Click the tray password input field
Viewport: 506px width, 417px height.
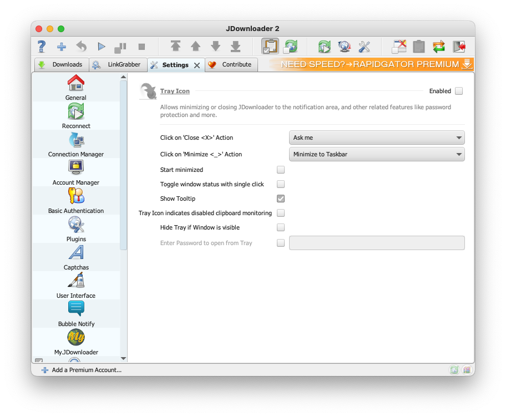click(377, 243)
